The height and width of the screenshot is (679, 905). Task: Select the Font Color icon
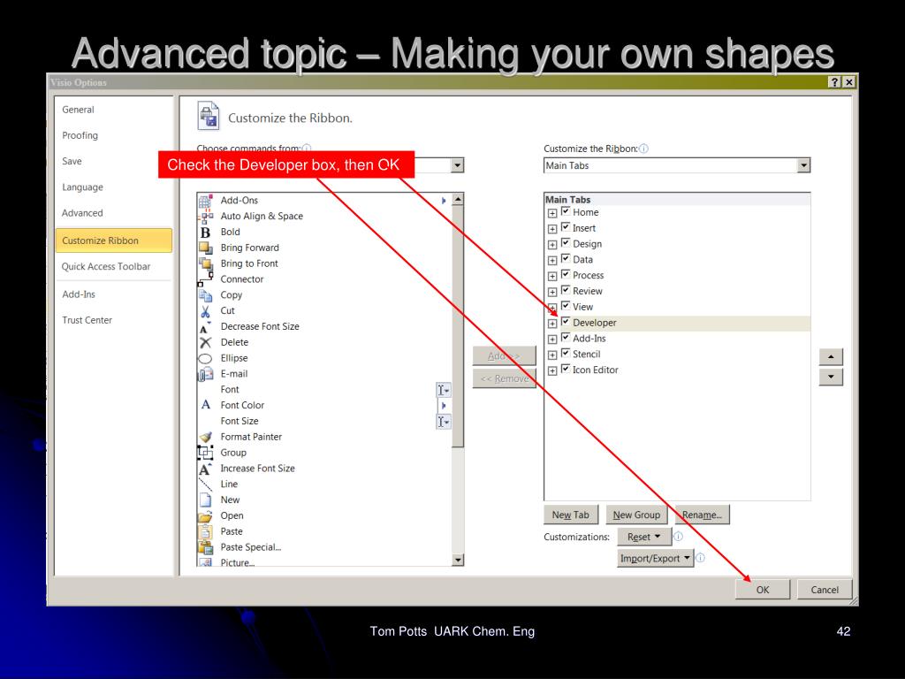pyautogui.click(x=205, y=405)
